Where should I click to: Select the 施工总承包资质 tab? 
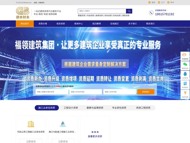(x=47, y=108)
